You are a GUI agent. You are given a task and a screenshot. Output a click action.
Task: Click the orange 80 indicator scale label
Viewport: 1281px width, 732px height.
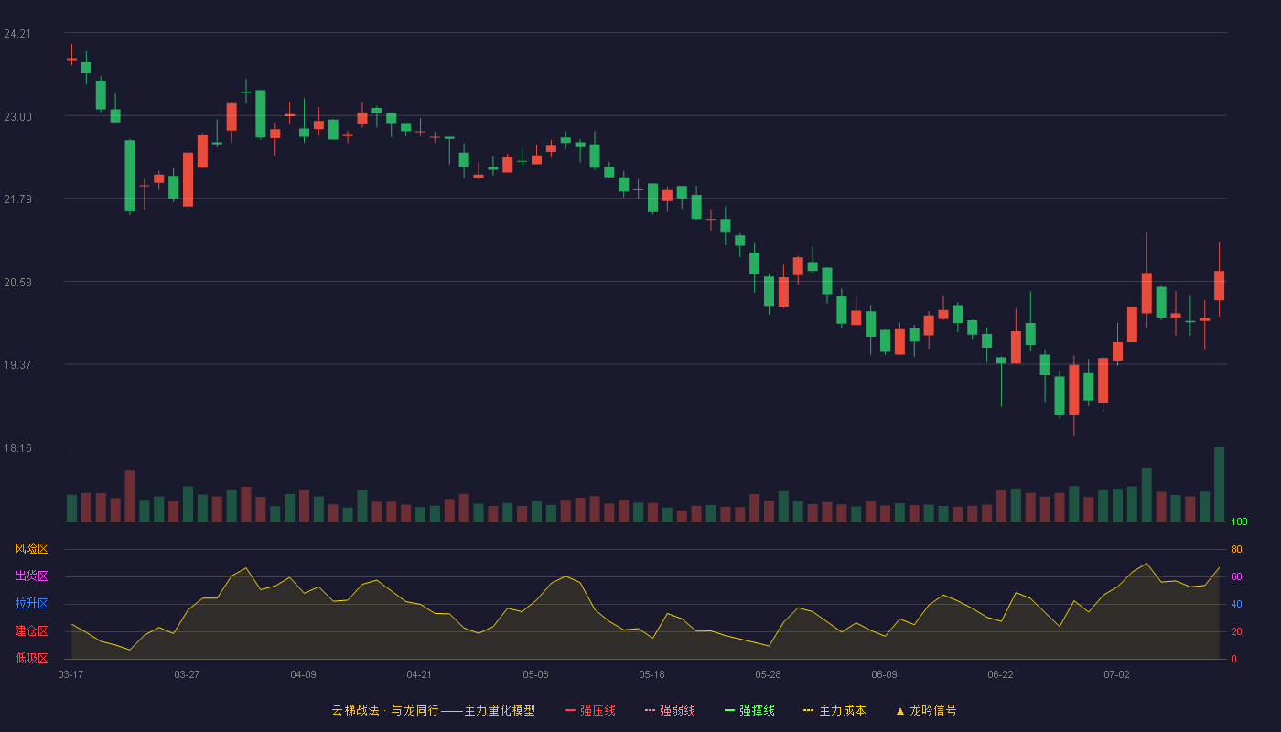pyautogui.click(x=1236, y=549)
